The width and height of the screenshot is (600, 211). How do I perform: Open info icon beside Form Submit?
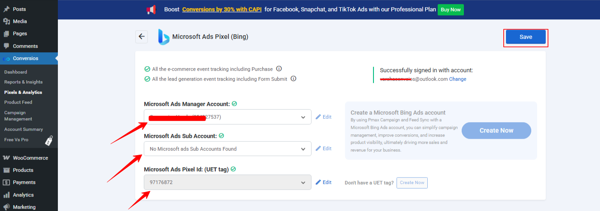point(293,78)
